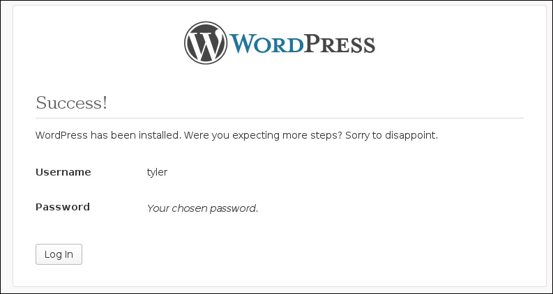Select the "Success!" heading

[72, 102]
